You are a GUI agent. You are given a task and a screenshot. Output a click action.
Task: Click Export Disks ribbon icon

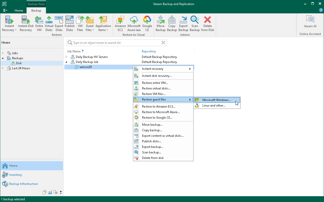pyautogui.click(x=59, y=24)
